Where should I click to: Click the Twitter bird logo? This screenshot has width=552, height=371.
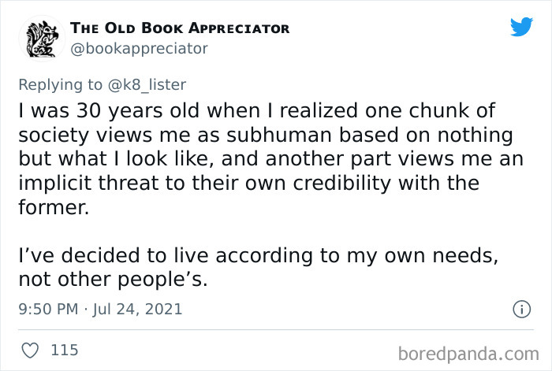tap(521, 27)
